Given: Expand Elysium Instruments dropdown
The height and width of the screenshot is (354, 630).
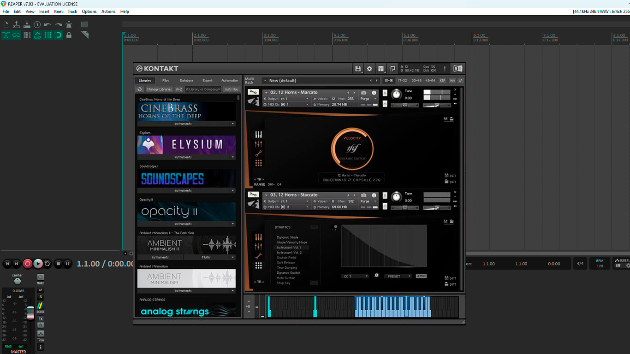Looking at the screenshot, I should pos(232,157).
